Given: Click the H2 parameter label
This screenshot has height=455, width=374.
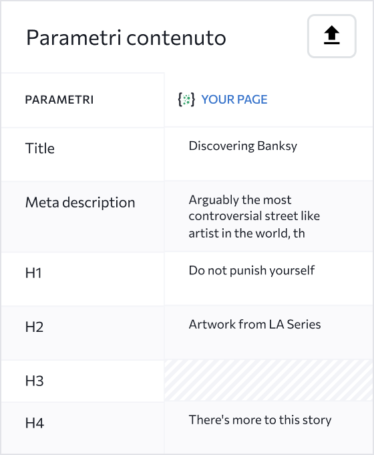Looking at the screenshot, I should click(34, 327).
